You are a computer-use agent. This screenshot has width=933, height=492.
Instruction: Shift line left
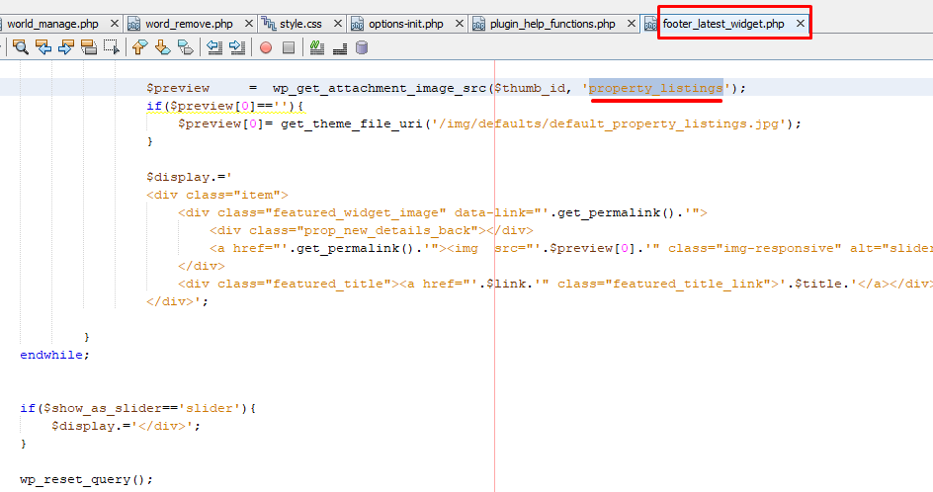[214, 47]
